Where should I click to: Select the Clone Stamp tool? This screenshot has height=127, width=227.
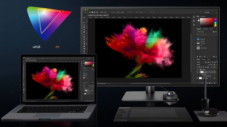[x=84, y=37]
